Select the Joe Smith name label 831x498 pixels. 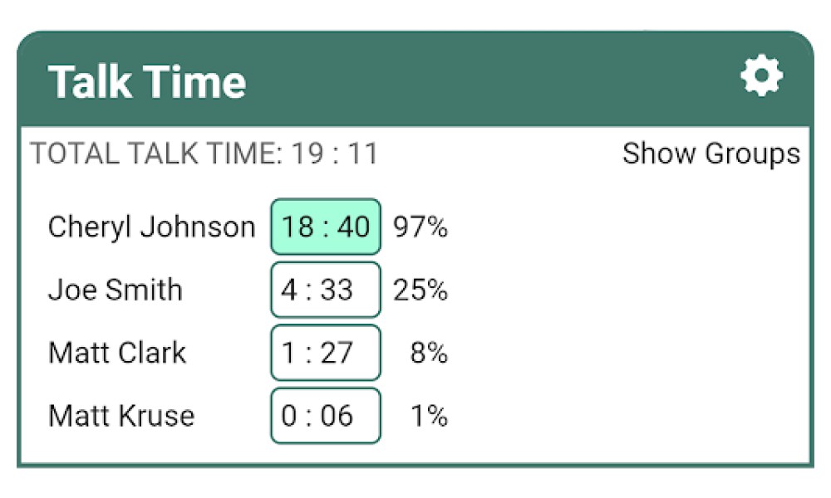coord(115,290)
